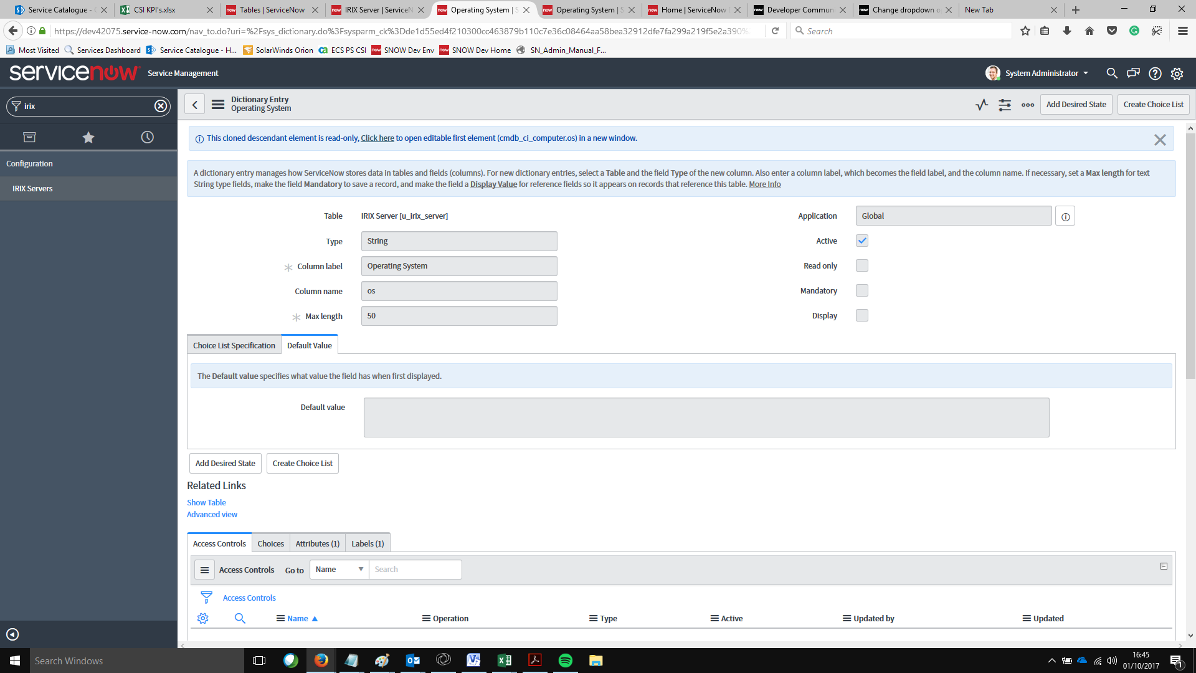Open the Go to Name dropdown
Viewport: 1196px width, 673px height.
pos(338,569)
